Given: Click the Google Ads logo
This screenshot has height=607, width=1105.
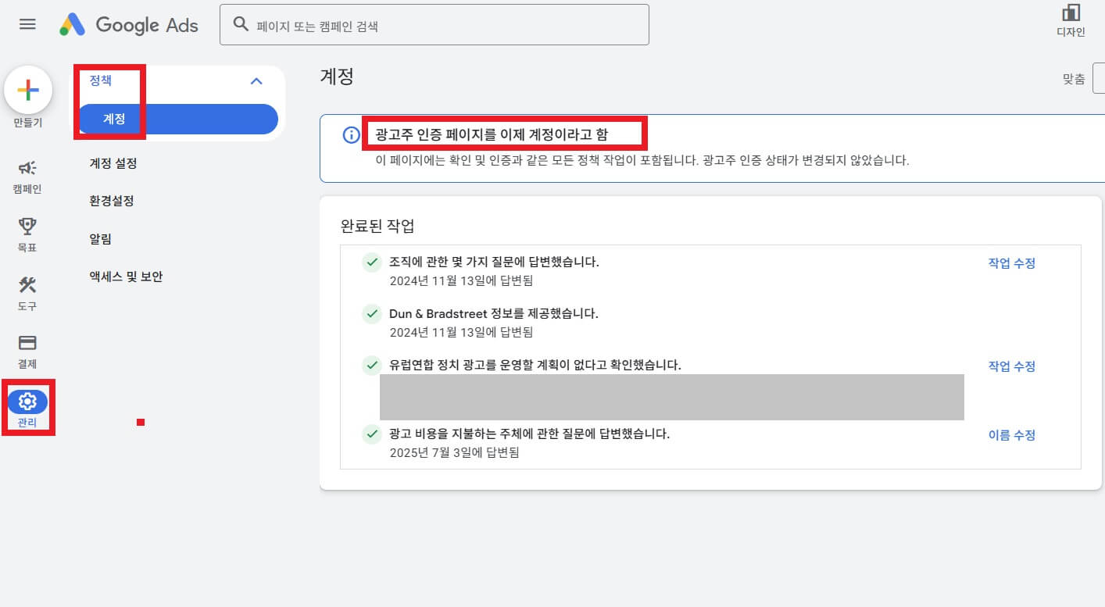Looking at the screenshot, I should pos(129,25).
